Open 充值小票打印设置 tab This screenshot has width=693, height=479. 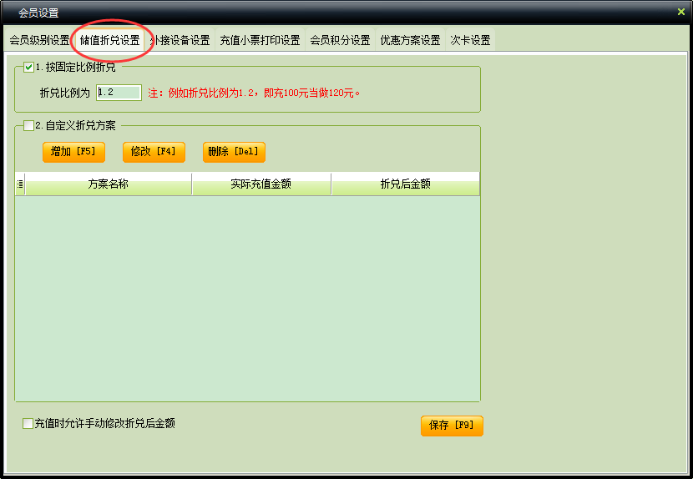coord(260,40)
